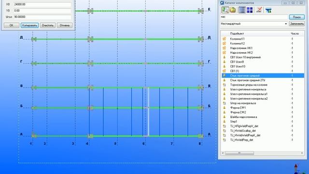
Task: Open the yellow folder view icon
Action: 233,10
